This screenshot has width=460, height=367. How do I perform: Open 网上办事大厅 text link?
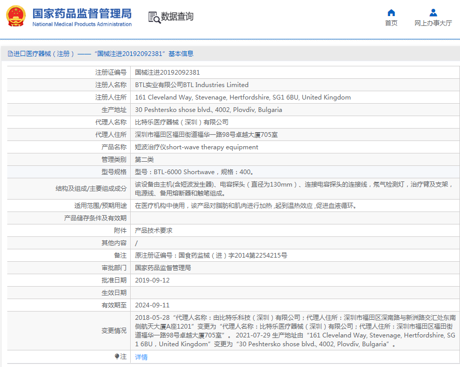click(x=433, y=23)
